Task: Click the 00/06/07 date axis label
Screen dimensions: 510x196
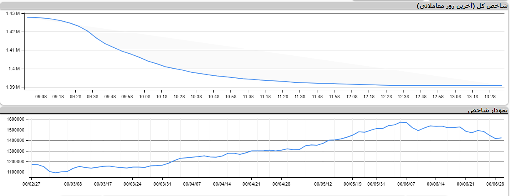Action: (x=406, y=183)
